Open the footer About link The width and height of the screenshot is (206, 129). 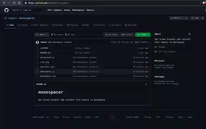coord(190,117)
